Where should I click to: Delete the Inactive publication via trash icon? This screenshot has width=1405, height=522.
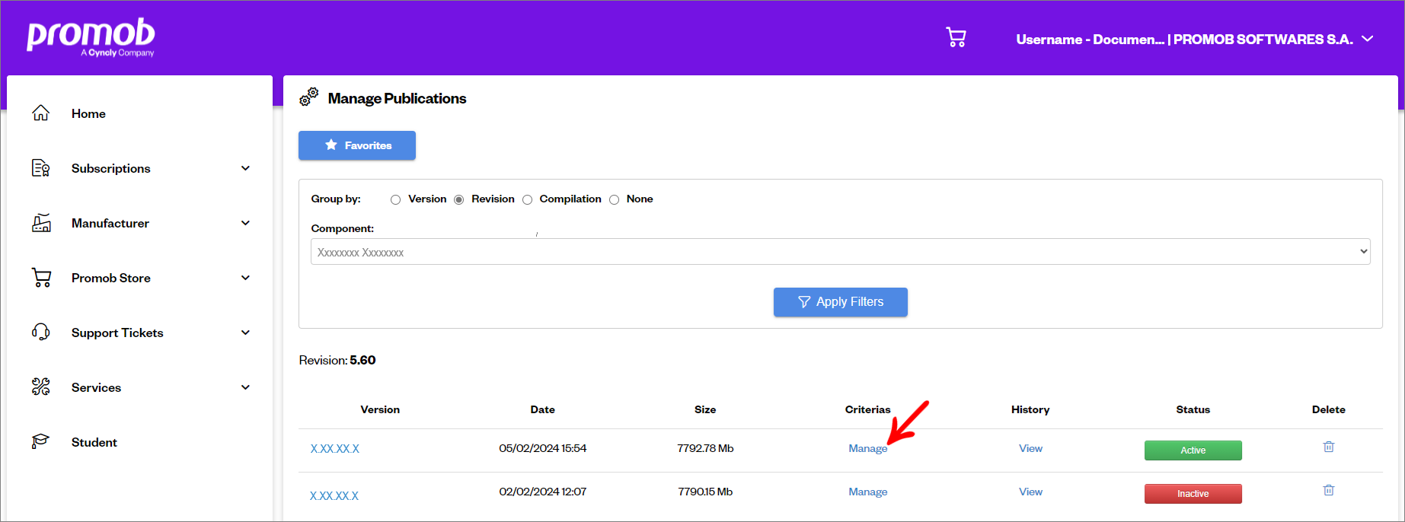1329,490
